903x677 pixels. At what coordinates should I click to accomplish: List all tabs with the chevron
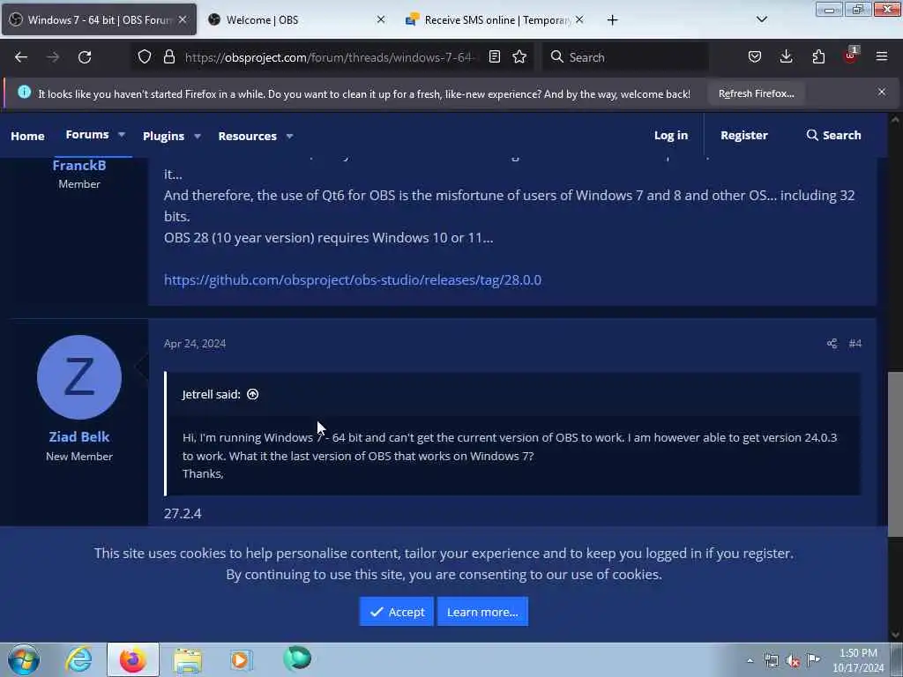761,19
